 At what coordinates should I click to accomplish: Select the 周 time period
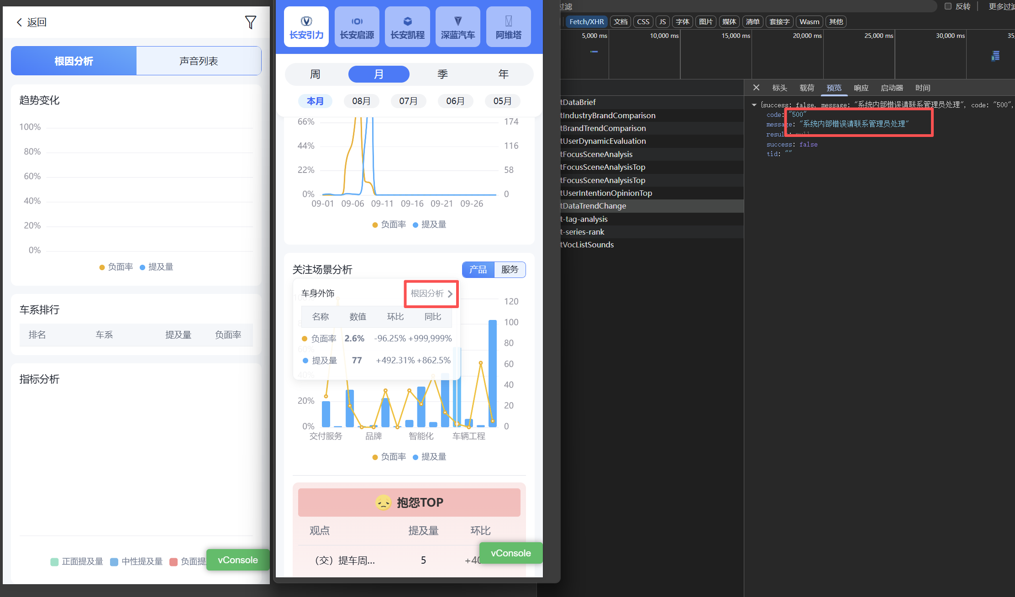pyautogui.click(x=315, y=74)
